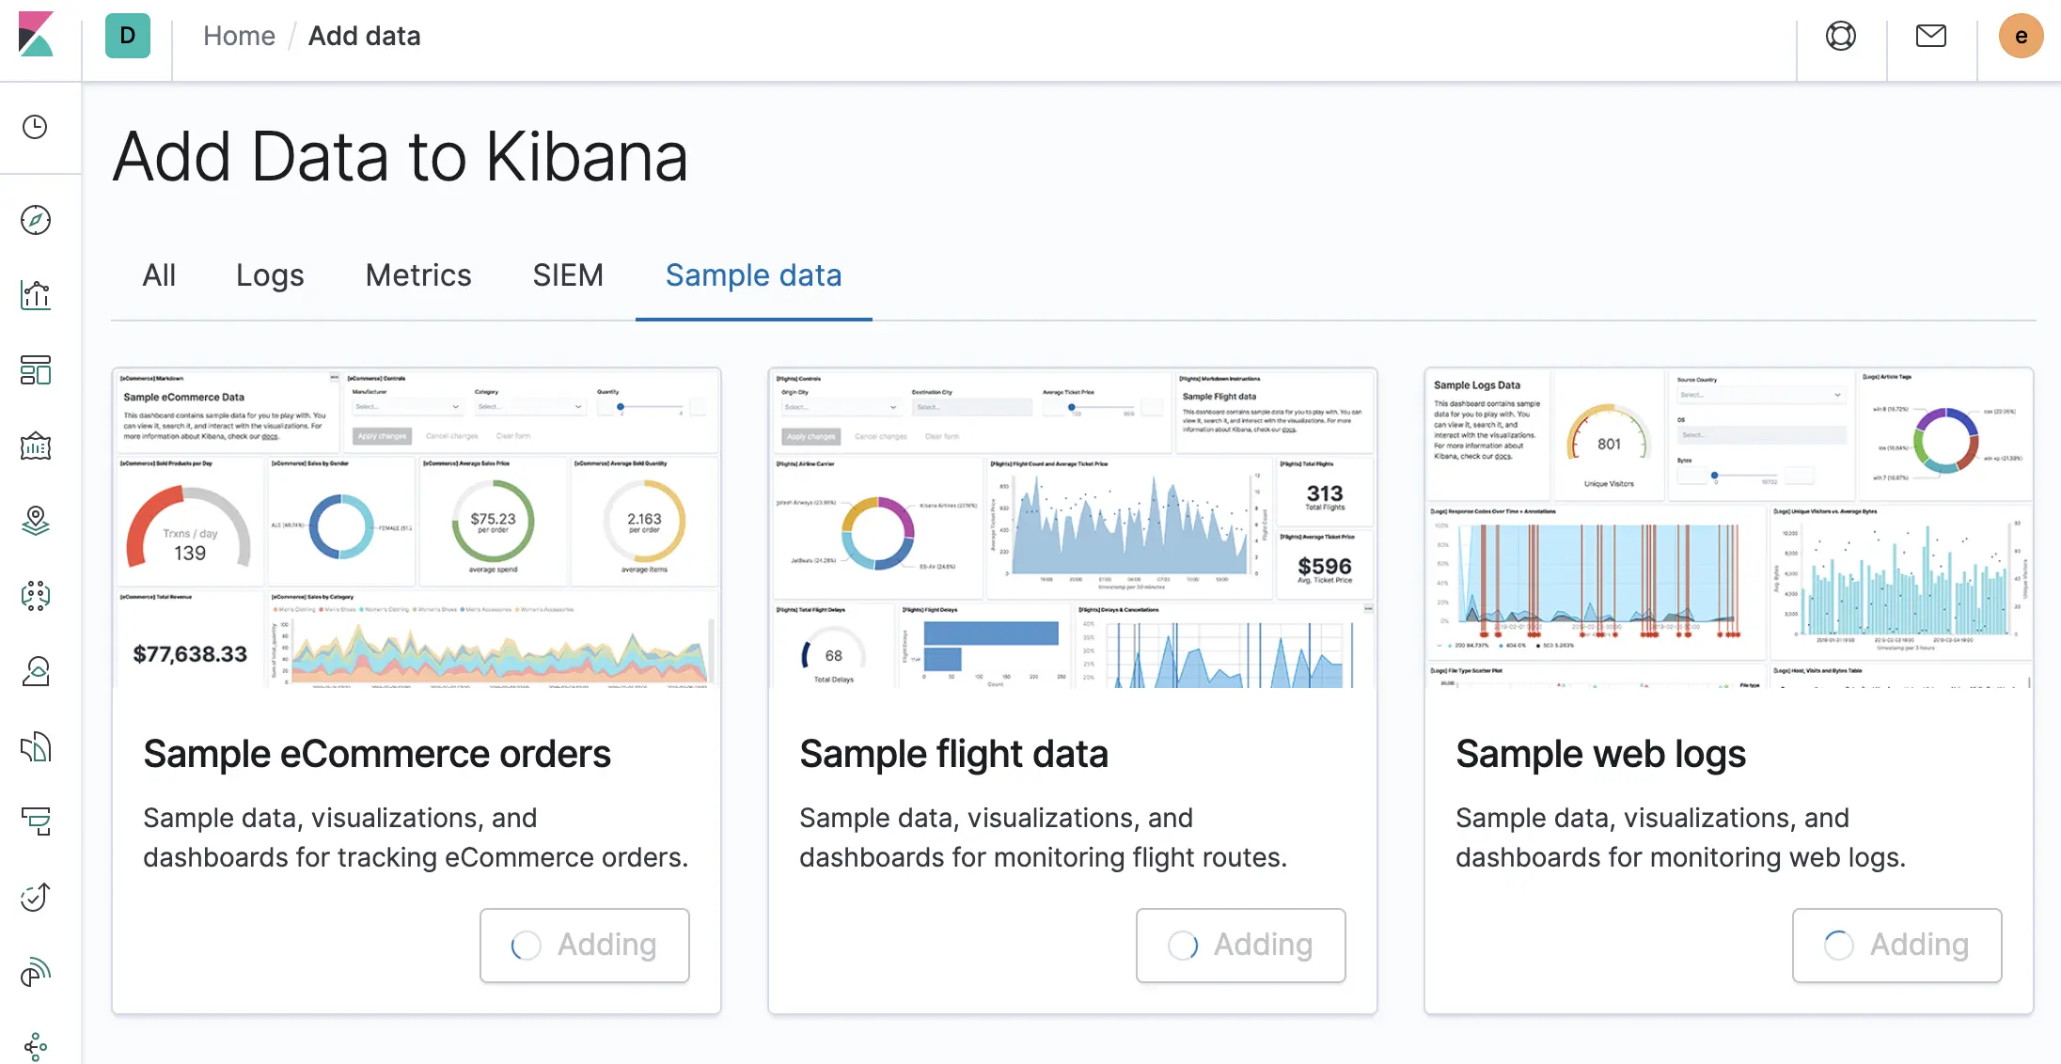The height and width of the screenshot is (1064, 2061).
Task: View the All data sources tab
Action: [x=159, y=275]
